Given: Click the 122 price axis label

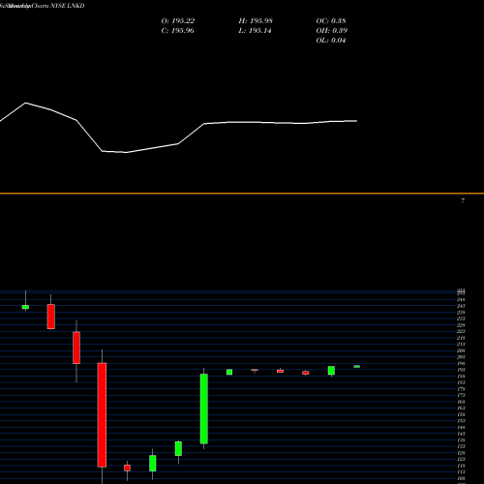Looking at the screenshot, I should (x=461, y=459).
